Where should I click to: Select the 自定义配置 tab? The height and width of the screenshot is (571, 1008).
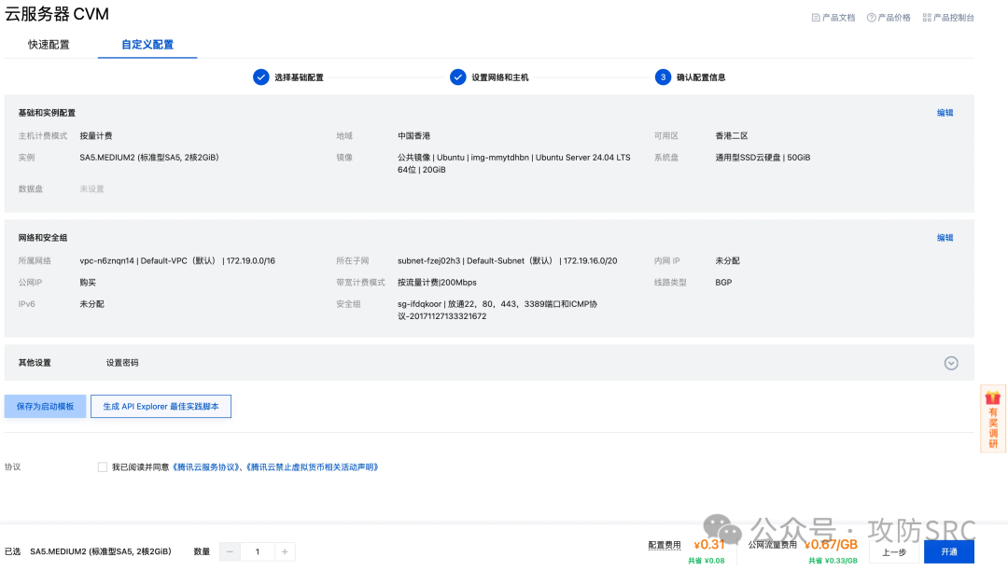click(147, 45)
